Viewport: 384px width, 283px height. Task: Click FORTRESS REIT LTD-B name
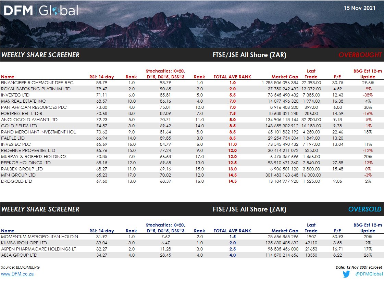[x=22, y=114]
